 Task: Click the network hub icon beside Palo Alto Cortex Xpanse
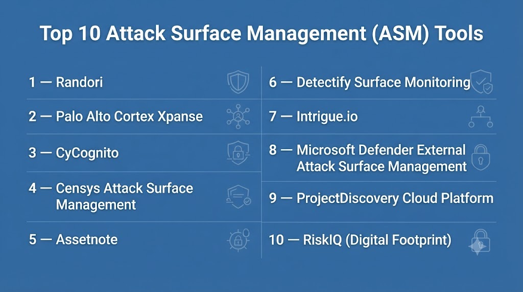pos(238,116)
